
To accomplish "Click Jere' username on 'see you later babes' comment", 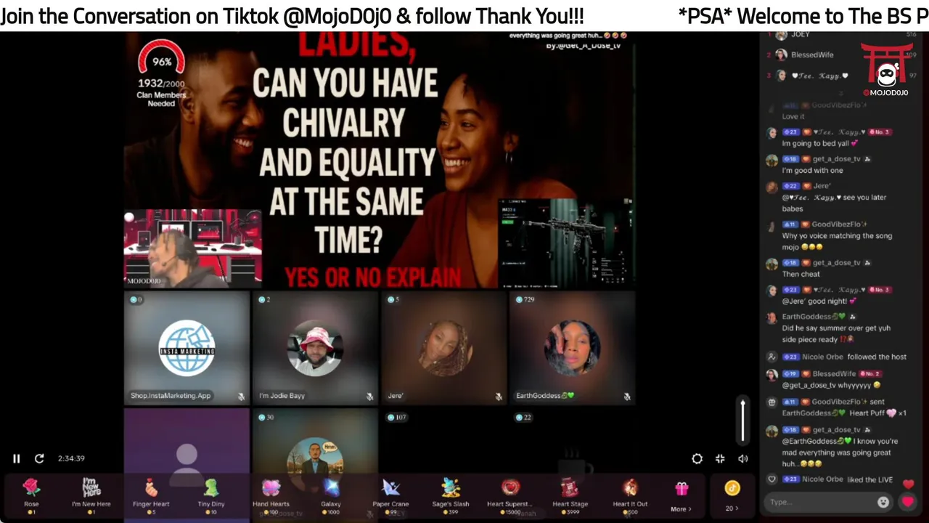I will point(822,186).
